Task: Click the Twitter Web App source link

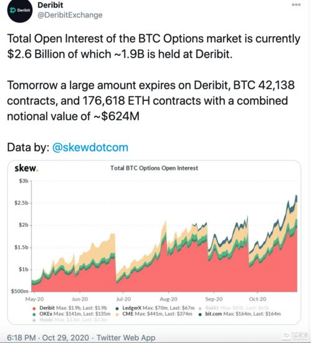Action: pyautogui.click(x=126, y=337)
